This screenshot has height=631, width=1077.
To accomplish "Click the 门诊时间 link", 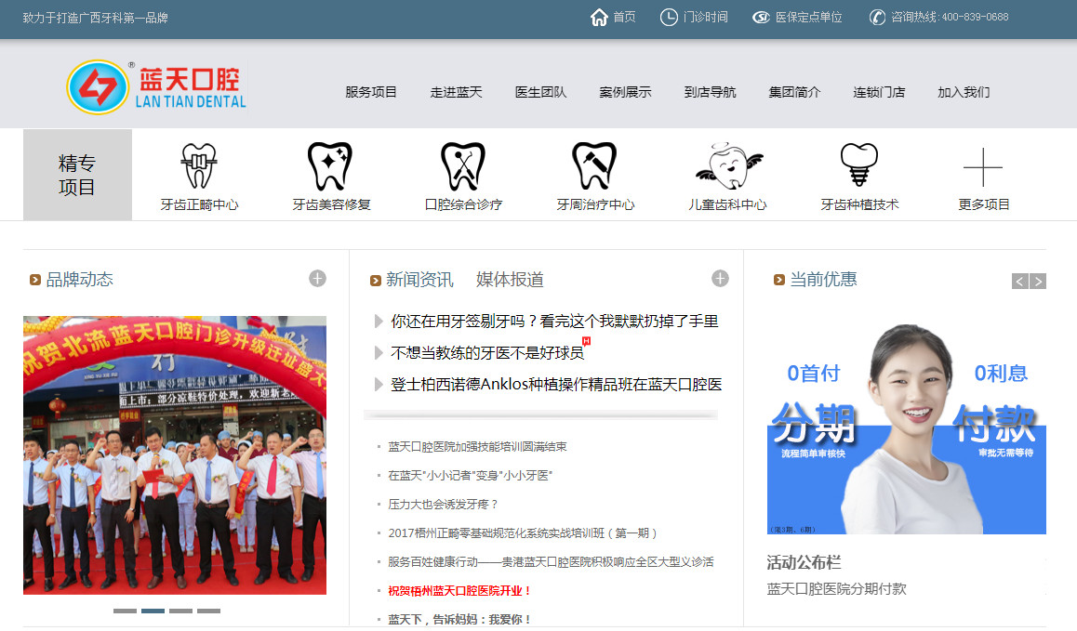I will coord(705,17).
